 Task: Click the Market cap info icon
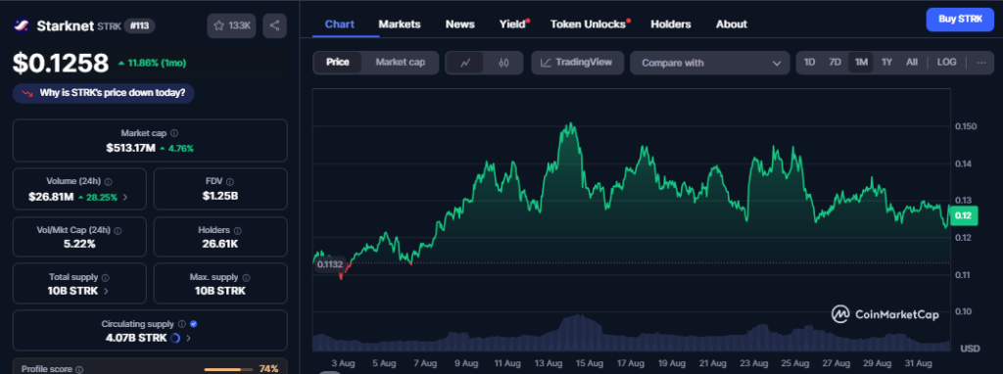pos(174,133)
